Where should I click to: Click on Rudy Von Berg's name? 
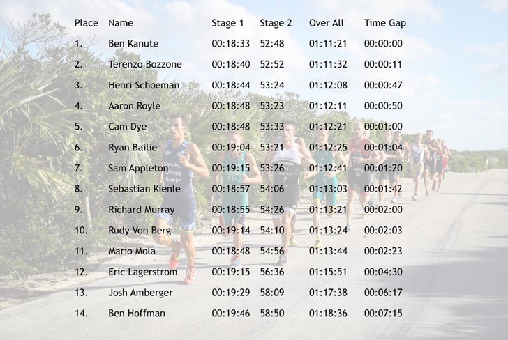pos(140,230)
